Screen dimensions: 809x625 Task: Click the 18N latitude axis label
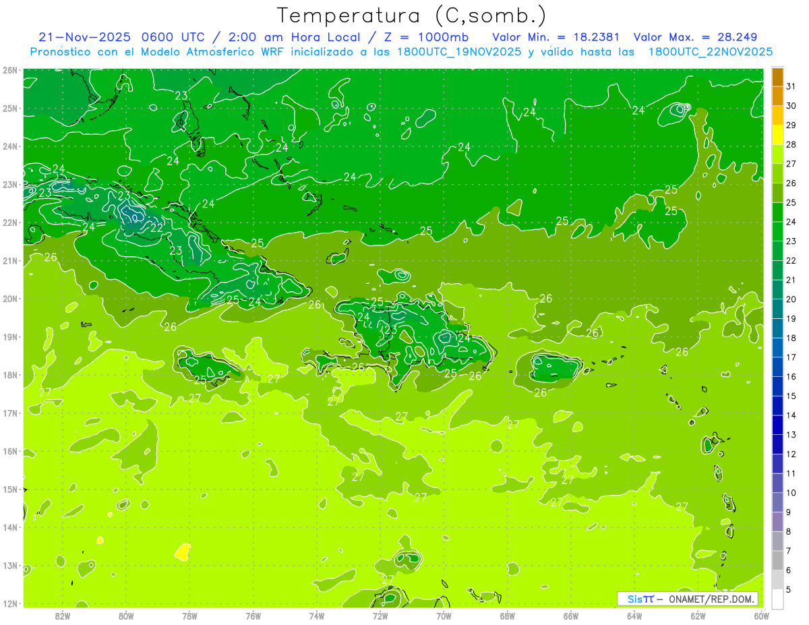(x=10, y=375)
